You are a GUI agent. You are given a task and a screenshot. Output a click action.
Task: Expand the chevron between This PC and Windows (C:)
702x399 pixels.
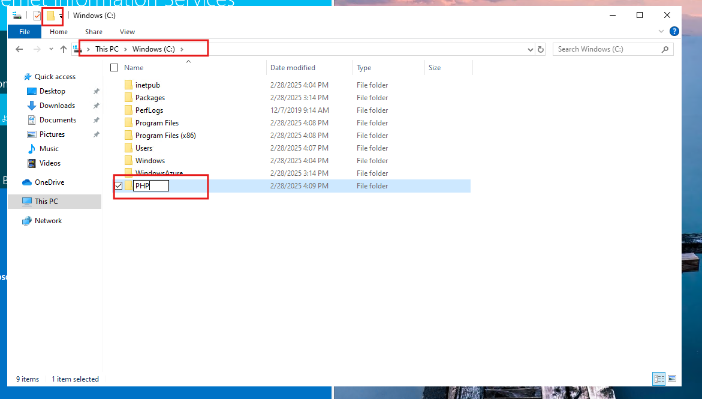125,49
